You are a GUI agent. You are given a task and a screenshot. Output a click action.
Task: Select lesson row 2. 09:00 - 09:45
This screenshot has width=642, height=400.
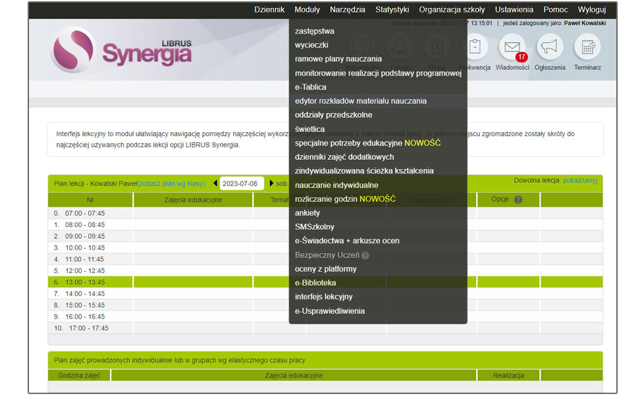pos(325,236)
